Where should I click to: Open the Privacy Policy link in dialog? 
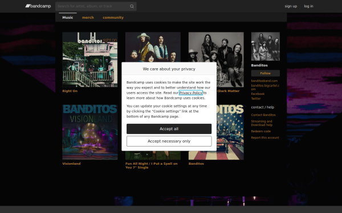(191, 93)
